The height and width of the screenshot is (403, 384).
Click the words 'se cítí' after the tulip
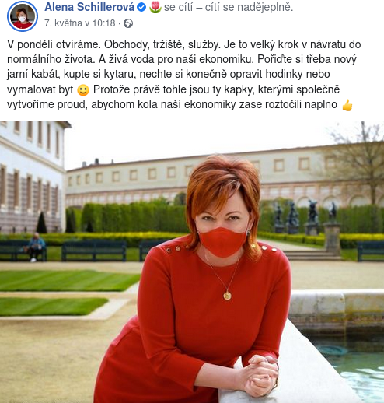pyautogui.click(x=178, y=7)
